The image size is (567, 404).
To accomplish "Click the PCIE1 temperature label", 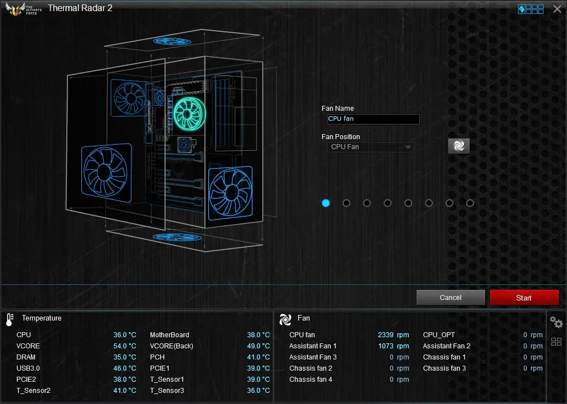I will tap(159, 368).
